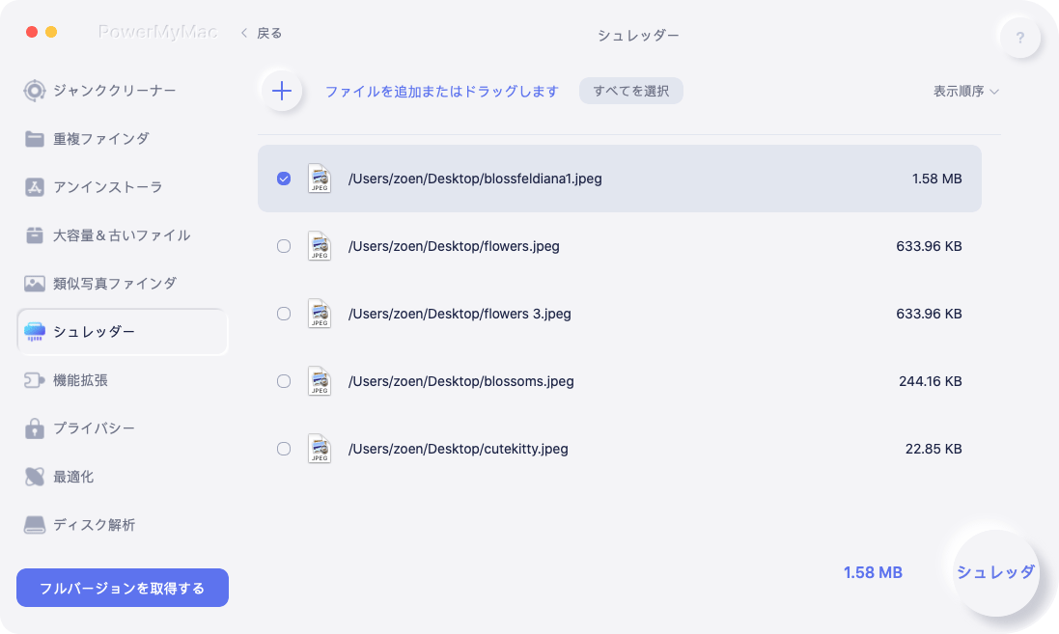Viewport: 1059px width, 634px height.
Task: Click the blue 1.58 MB total size
Action: (x=873, y=572)
